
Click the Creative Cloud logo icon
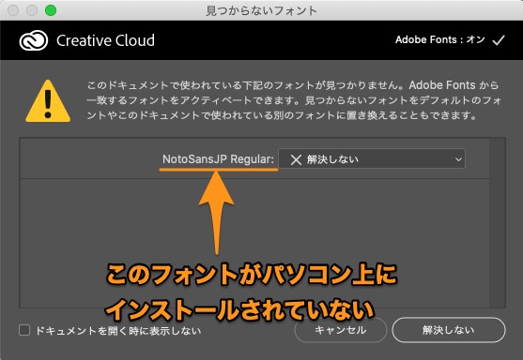[34, 40]
